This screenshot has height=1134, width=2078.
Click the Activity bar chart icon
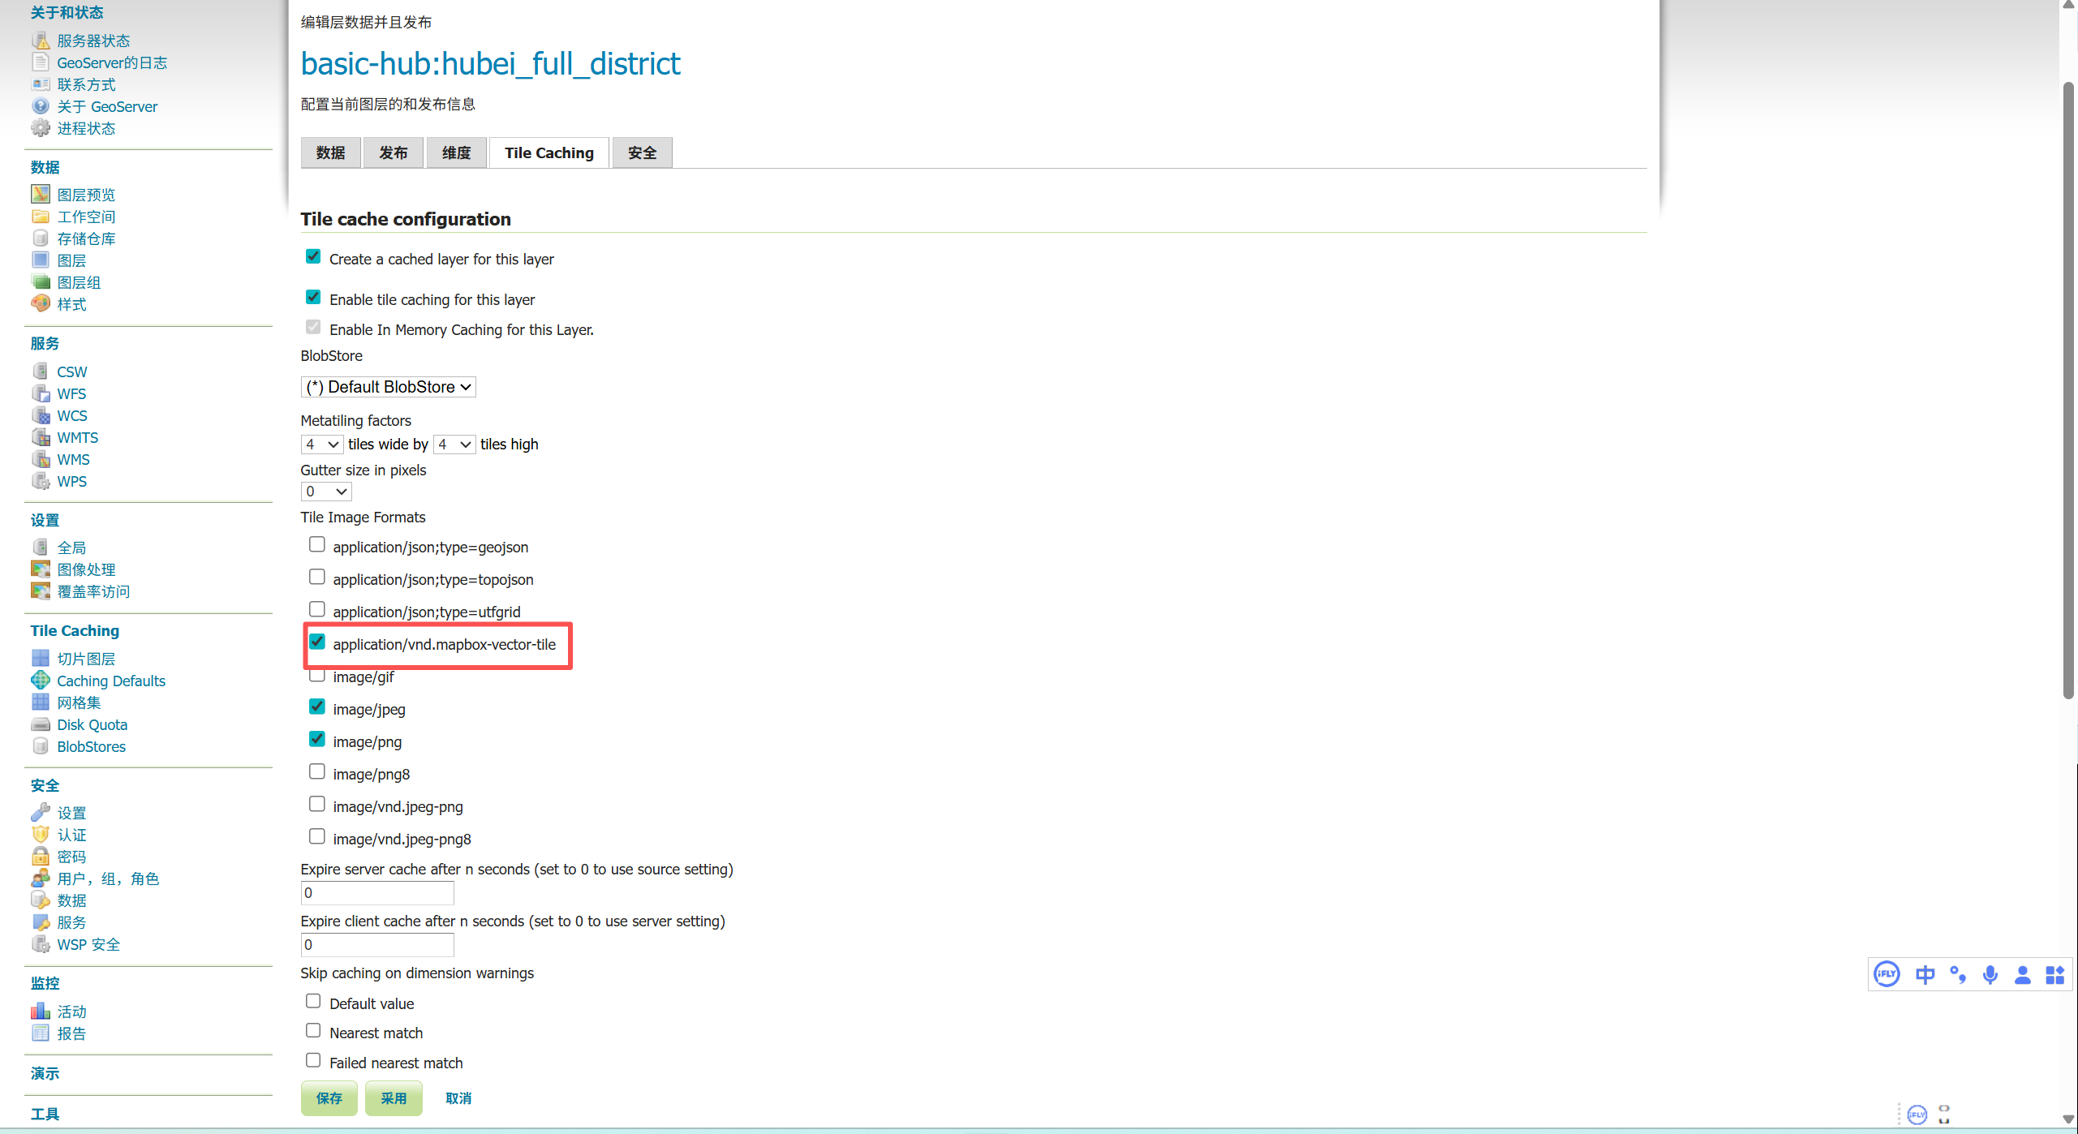(41, 1012)
